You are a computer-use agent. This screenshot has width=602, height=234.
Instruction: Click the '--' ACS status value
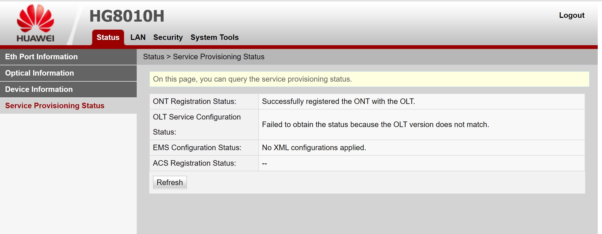tap(264, 163)
